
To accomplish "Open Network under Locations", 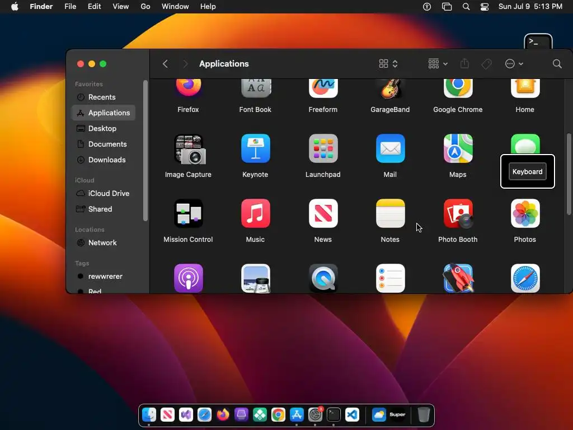I will click(x=104, y=243).
